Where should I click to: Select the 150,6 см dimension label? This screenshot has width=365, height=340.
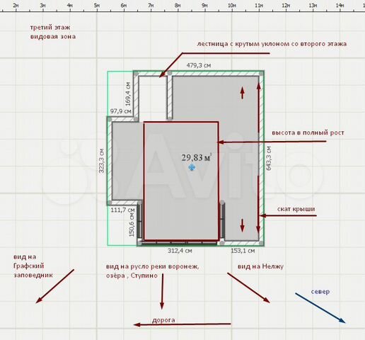132,225
